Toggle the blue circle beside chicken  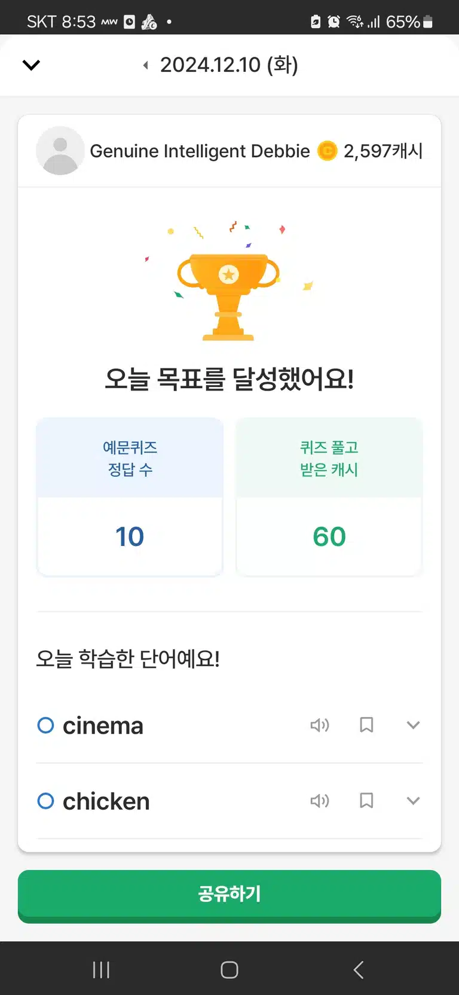(x=45, y=801)
